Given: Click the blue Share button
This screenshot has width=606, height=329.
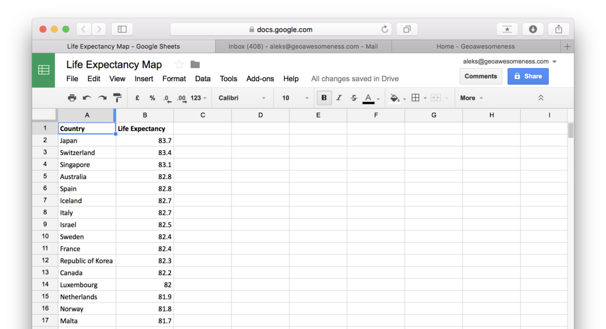Looking at the screenshot, I should click(528, 76).
